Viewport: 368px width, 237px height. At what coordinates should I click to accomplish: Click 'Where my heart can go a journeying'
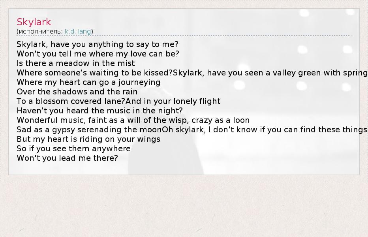pos(88,82)
